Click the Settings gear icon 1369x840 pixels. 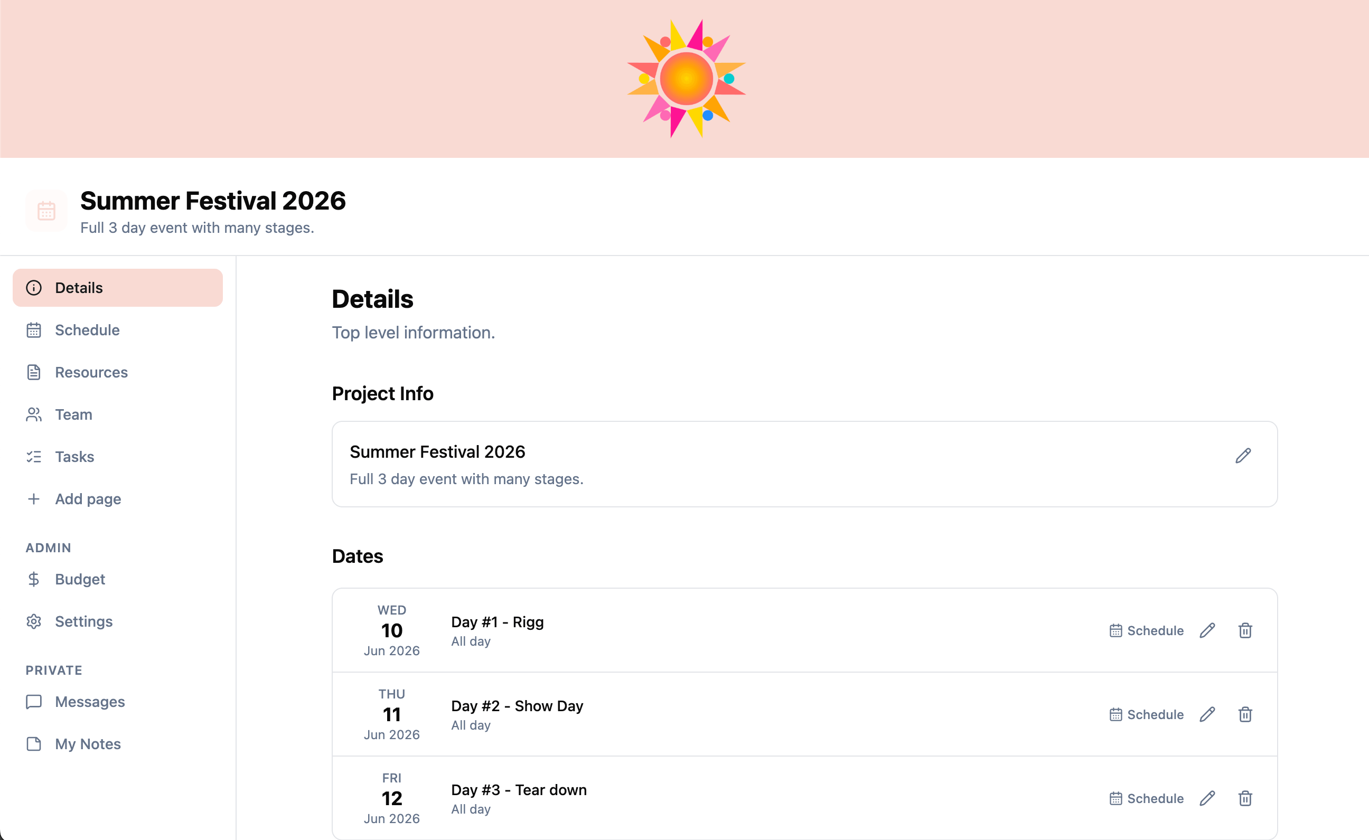coord(34,621)
